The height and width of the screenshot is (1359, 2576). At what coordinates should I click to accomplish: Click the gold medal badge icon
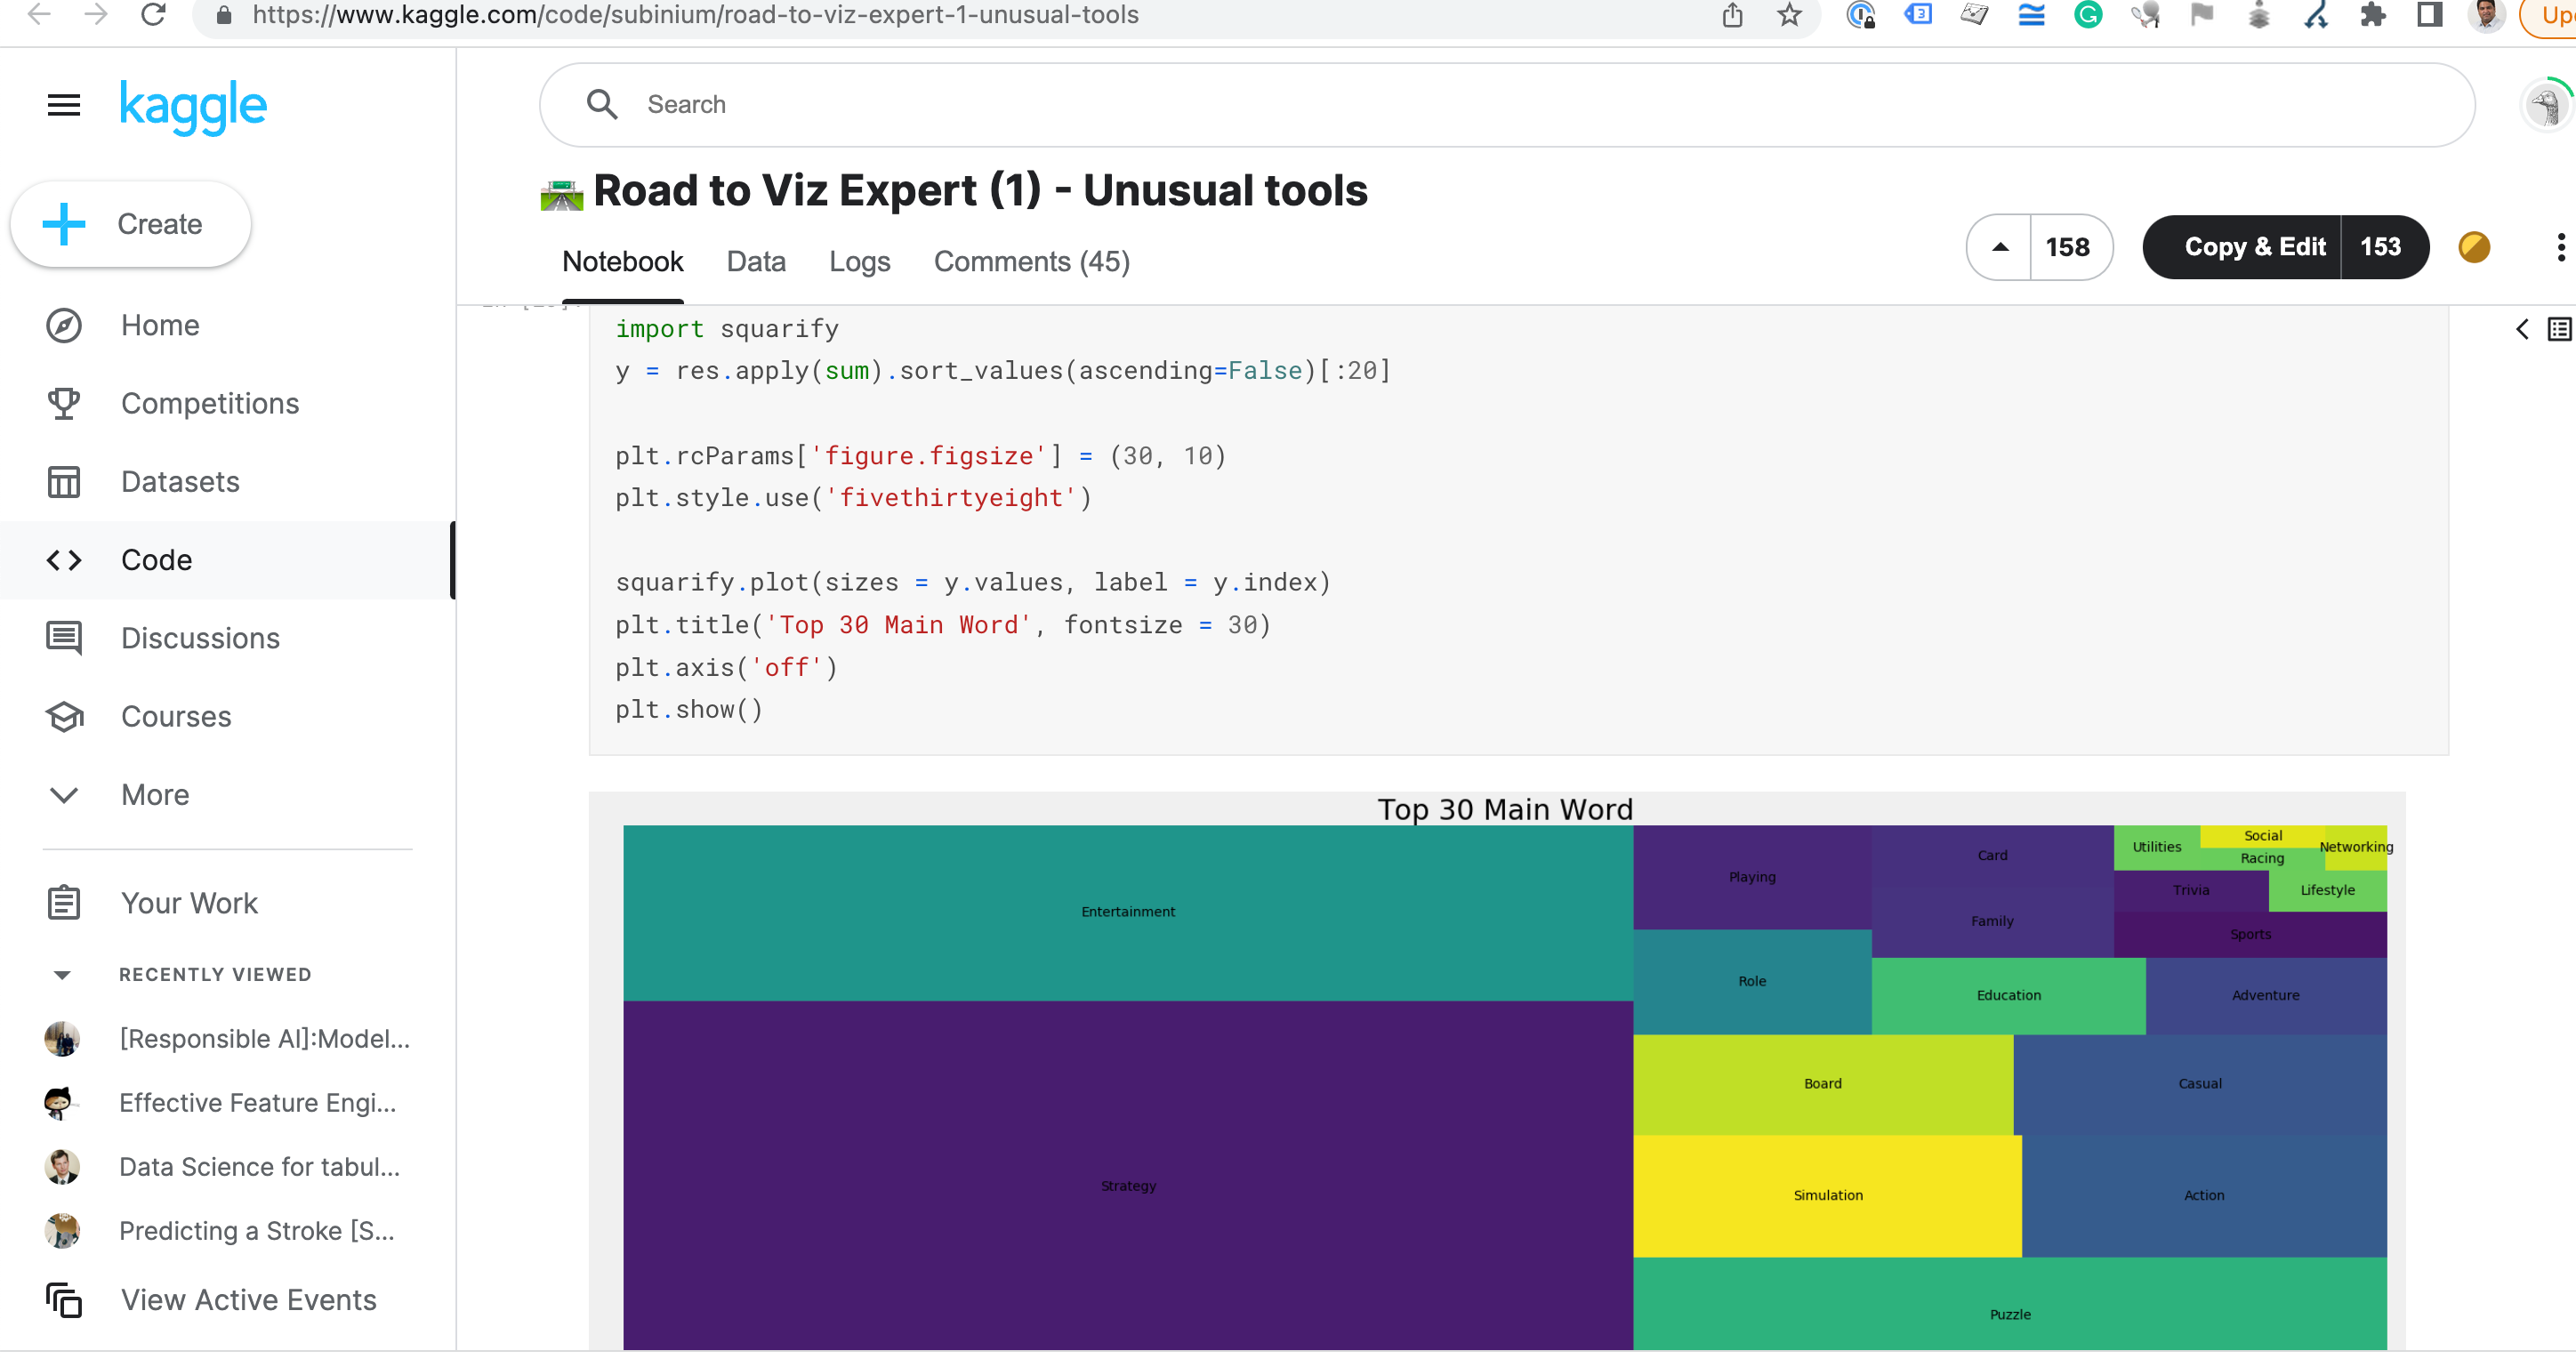[x=2474, y=247]
